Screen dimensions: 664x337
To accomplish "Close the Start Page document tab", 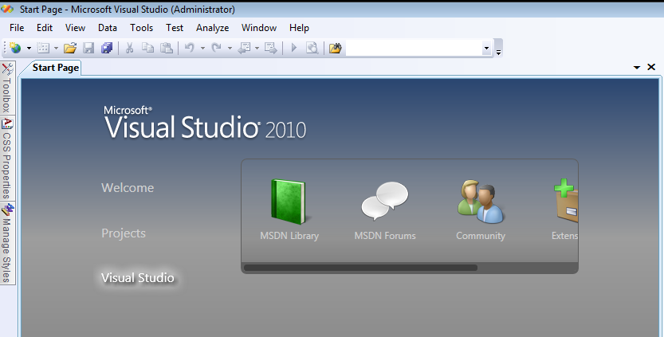I will point(651,67).
